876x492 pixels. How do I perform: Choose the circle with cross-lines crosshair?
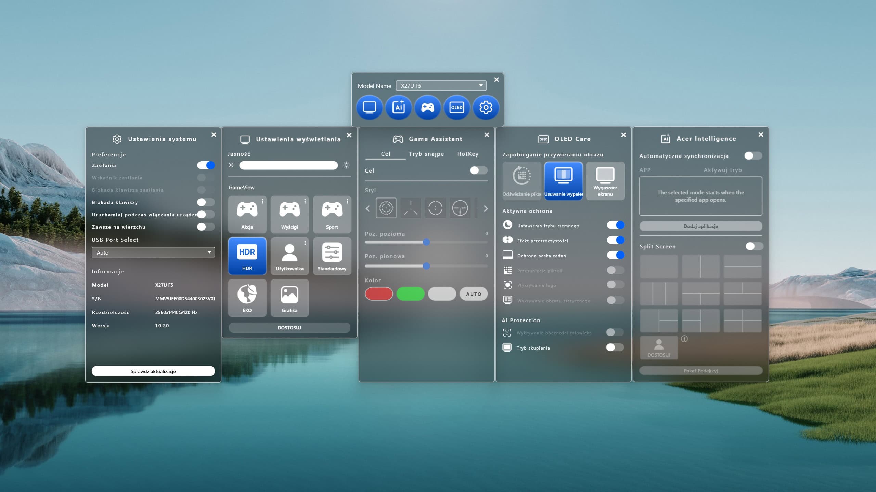(460, 208)
